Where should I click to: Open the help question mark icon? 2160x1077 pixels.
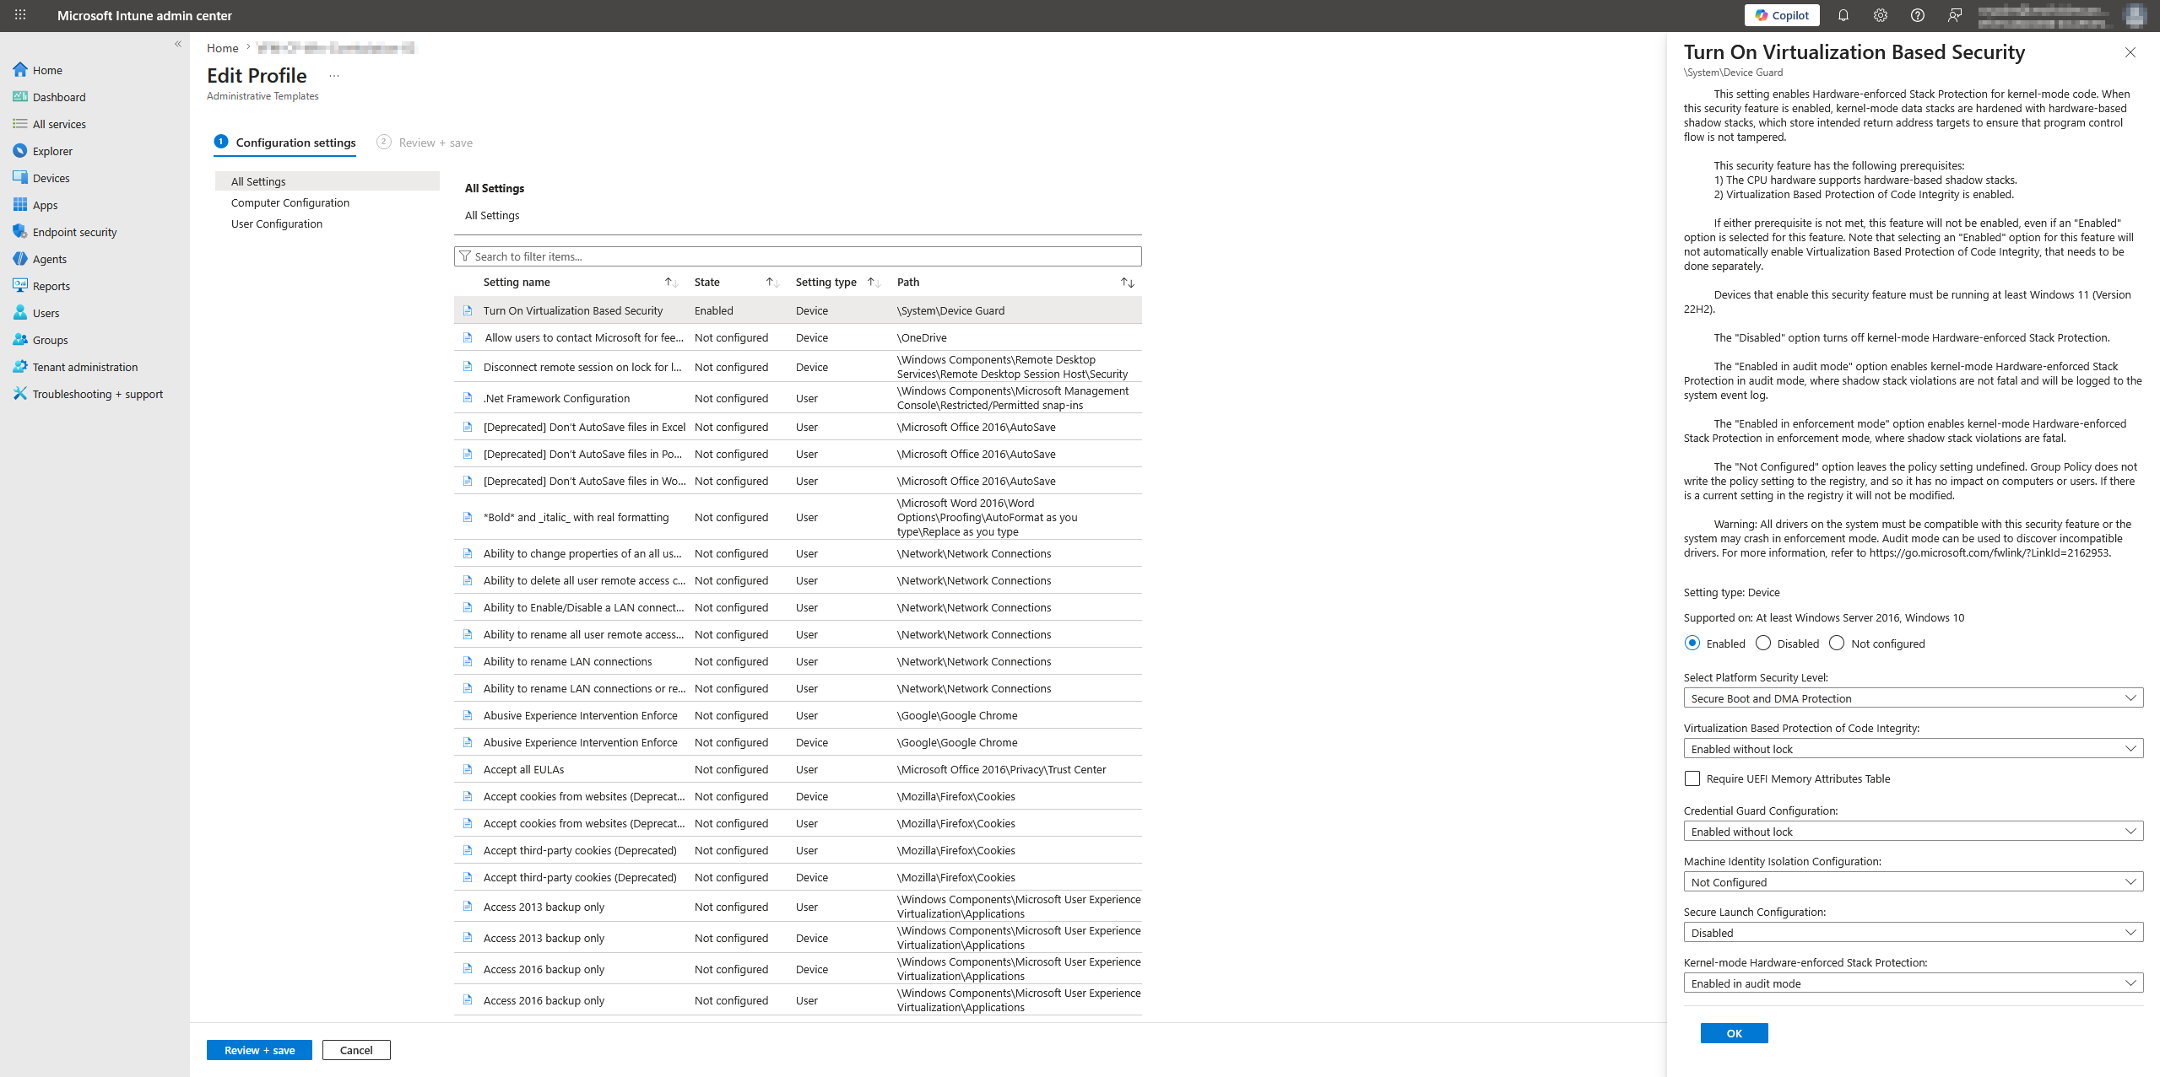[1918, 15]
